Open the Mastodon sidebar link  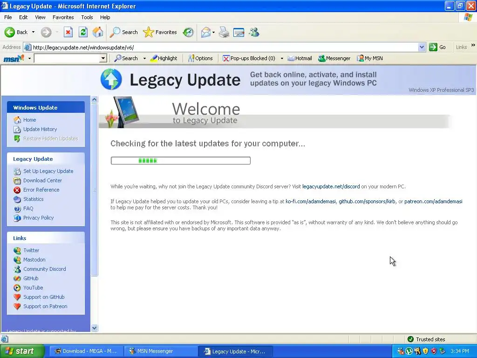coord(34,260)
